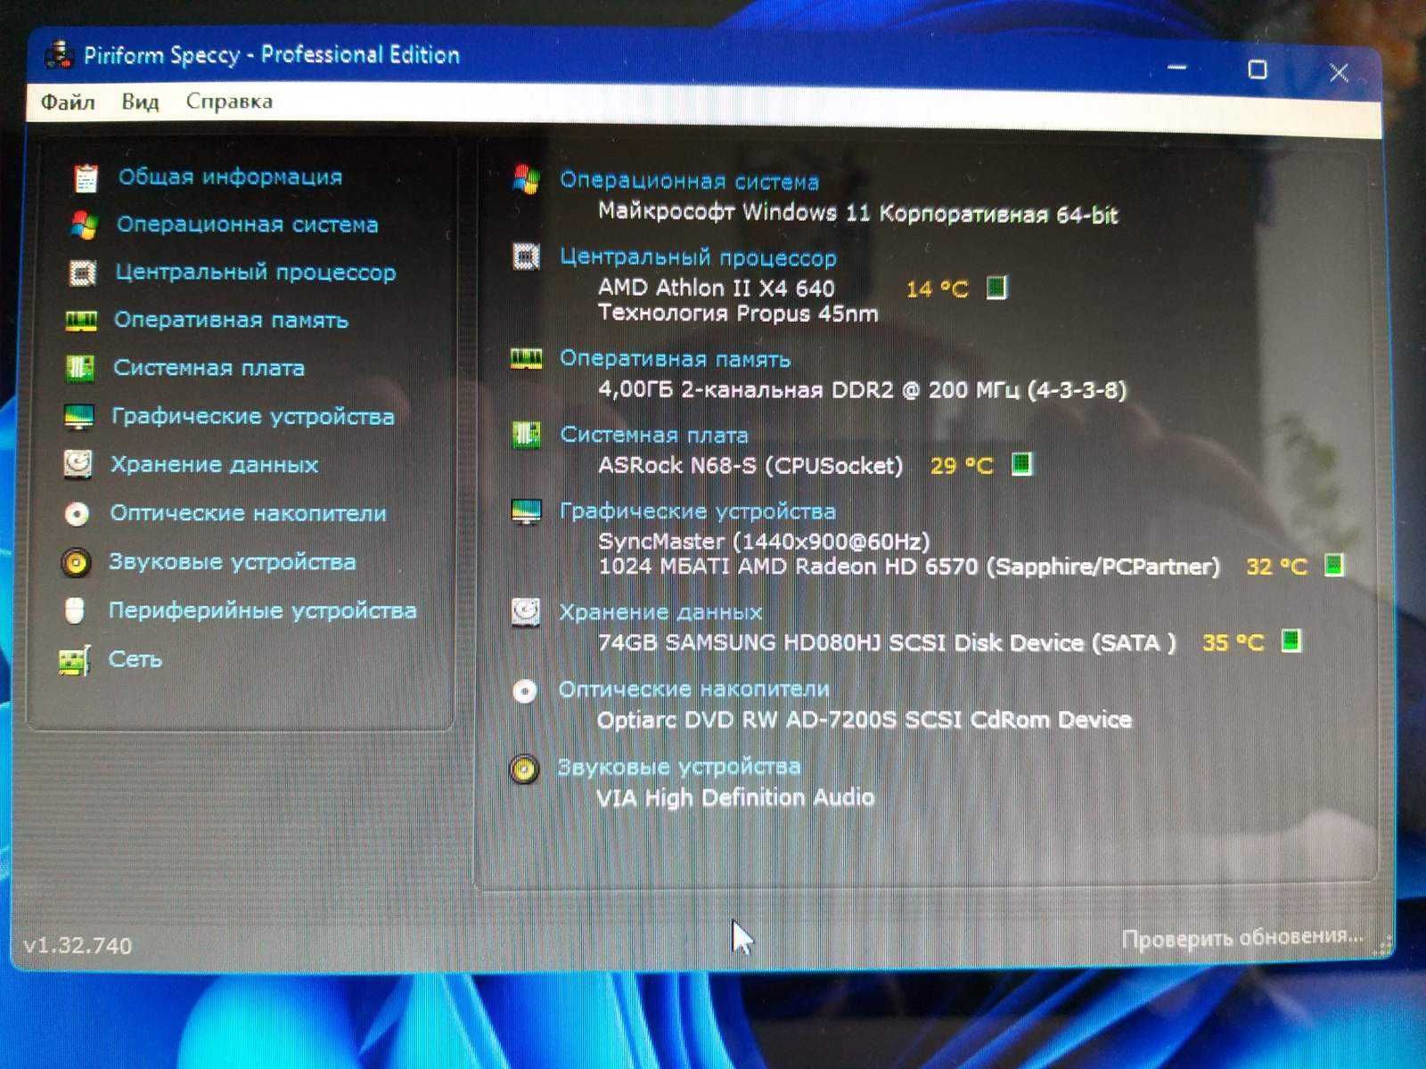Click the monitor icon in summary panel
This screenshot has height=1069, width=1426.
click(x=526, y=511)
